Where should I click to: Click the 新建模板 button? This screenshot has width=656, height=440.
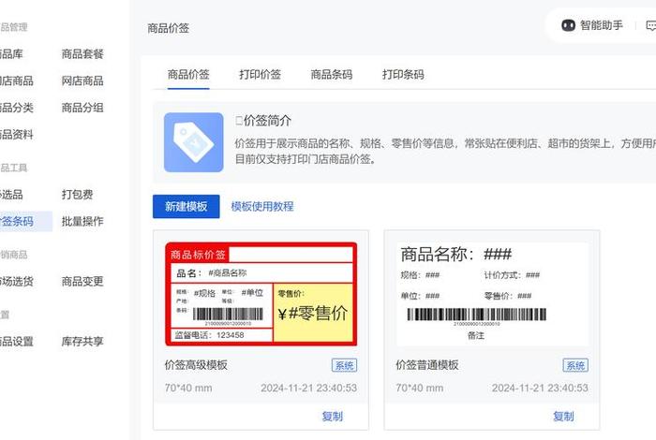(186, 206)
